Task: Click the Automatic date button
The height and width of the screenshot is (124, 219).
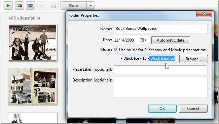Action: click(x=171, y=40)
